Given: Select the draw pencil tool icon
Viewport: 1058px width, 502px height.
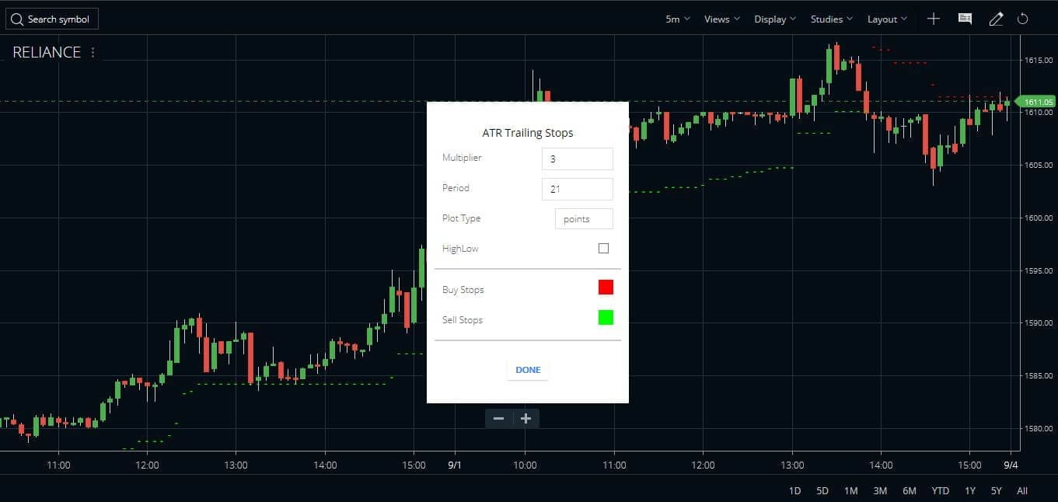Looking at the screenshot, I should point(996,19).
